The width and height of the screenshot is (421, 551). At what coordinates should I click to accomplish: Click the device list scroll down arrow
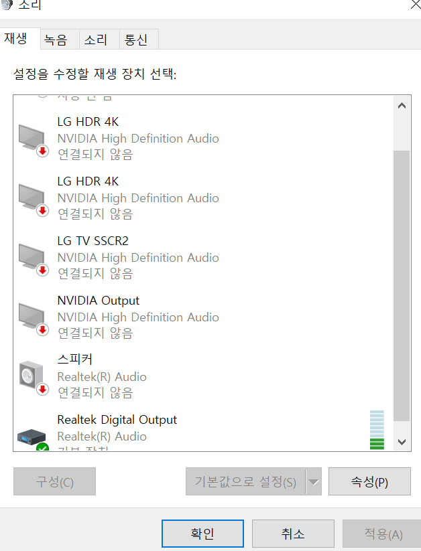(x=402, y=442)
